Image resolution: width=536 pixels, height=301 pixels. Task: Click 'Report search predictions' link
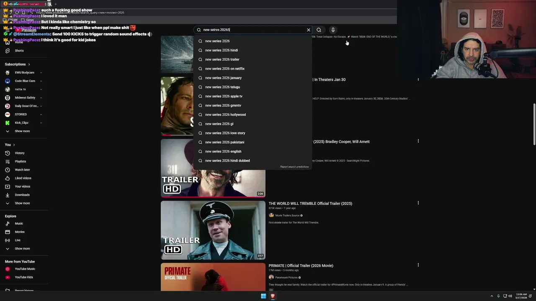click(x=294, y=167)
